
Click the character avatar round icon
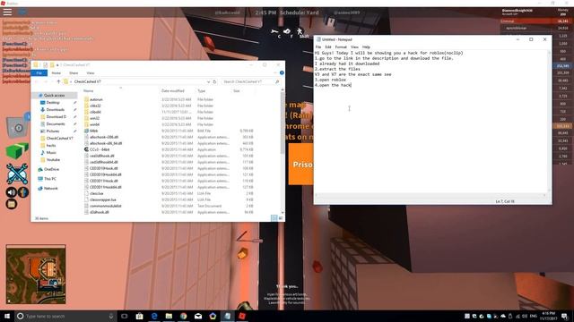(x=23, y=192)
